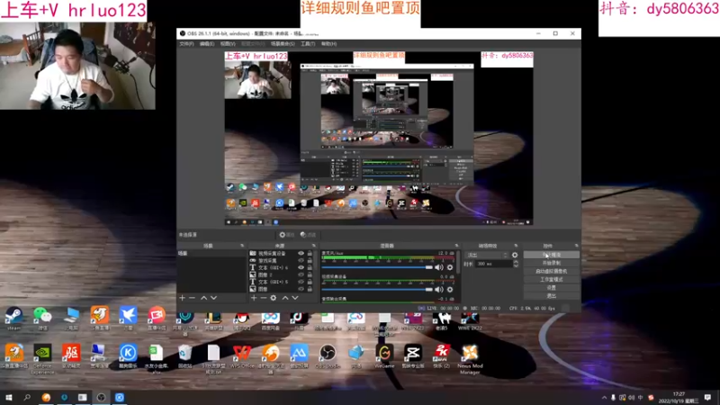Click 退出 exit button in controls
Image resolution: width=720 pixels, height=405 pixels.
click(551, 296)
